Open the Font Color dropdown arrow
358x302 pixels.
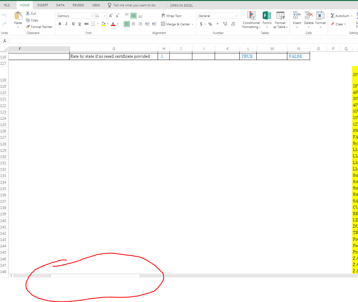118,24
